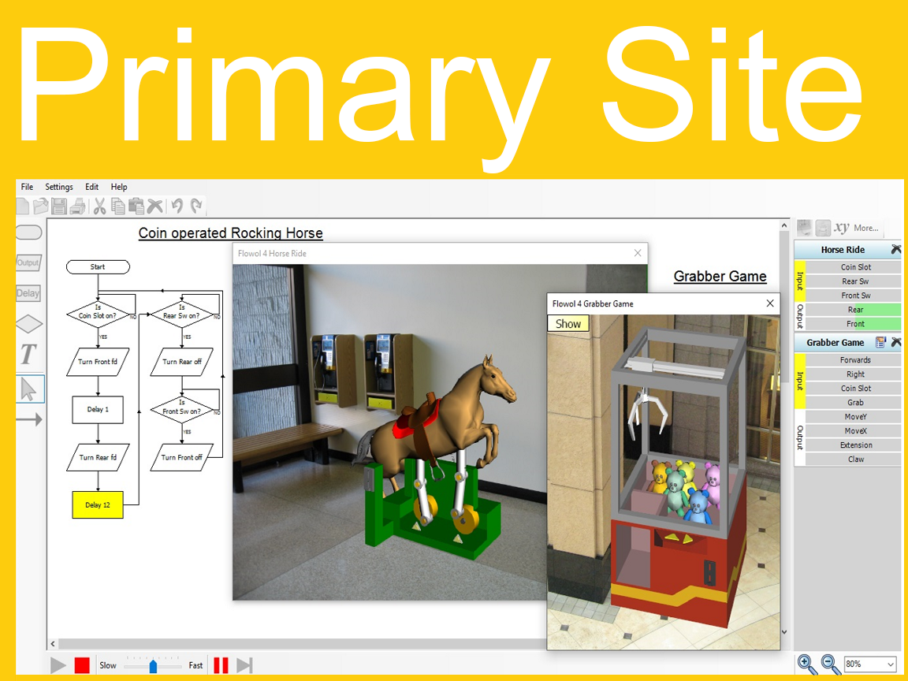Screen dimensions: 908x681
Task: Select the Decision diamond symbol tool
Action: click(29, 324)
